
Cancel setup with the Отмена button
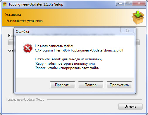[130, 107]
